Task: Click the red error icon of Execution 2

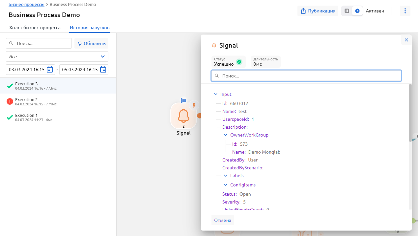Action: click(x=10, y=102)
